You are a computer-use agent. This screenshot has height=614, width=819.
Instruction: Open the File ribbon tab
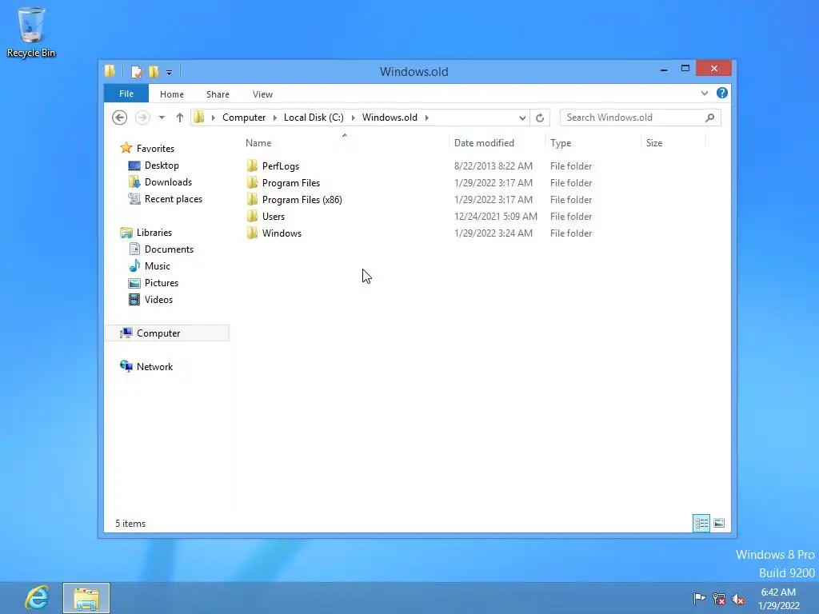coord(126,94)
